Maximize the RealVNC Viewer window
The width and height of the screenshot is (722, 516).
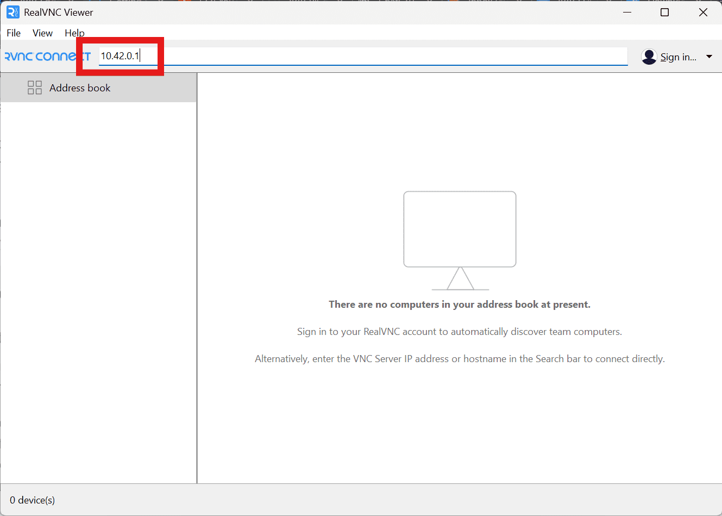(x=664, y=12)
